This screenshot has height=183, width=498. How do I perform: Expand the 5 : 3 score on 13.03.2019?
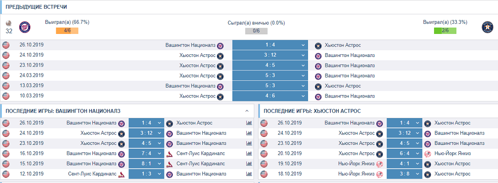[270, 86]
